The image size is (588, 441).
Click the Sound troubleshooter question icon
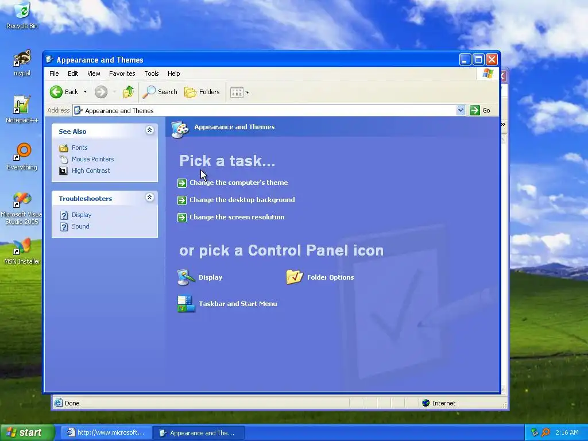[64, 226]
